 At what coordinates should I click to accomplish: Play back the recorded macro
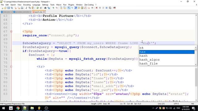coord(103,8)
